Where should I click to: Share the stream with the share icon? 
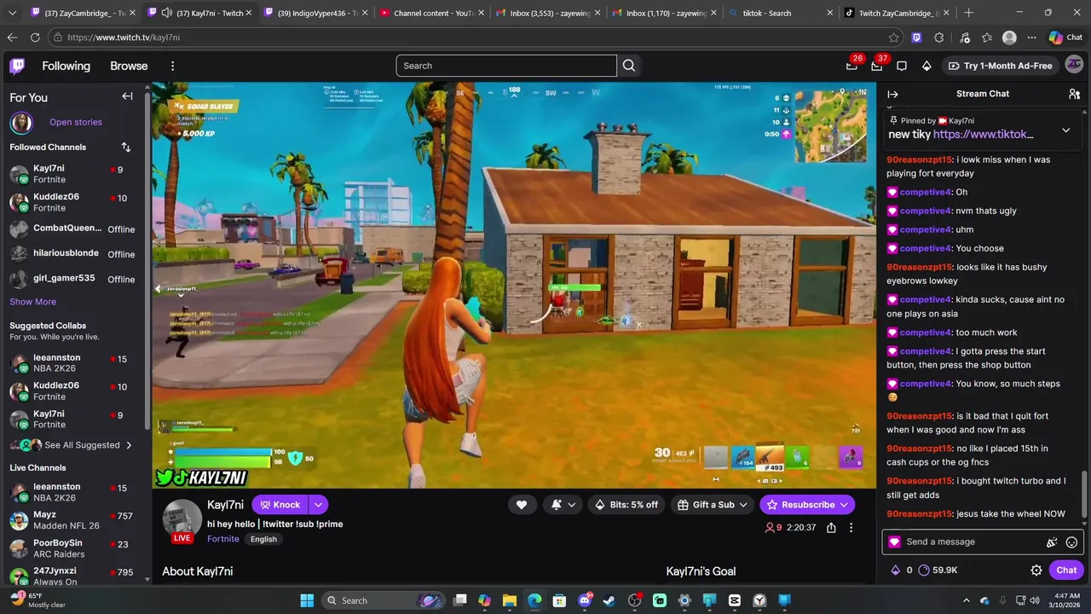(x=831, y=528)
